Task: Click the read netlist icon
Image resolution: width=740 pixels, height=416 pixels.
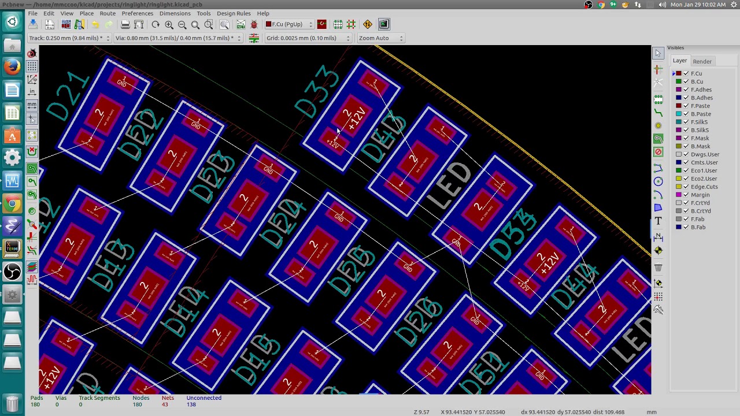Action: click(240, 24)
